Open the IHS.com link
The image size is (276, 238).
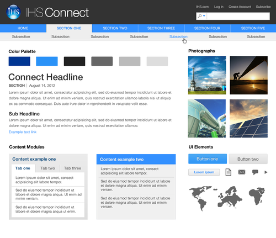(x=202, y=7)
